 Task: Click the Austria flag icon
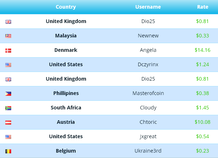tap(8, 122)
